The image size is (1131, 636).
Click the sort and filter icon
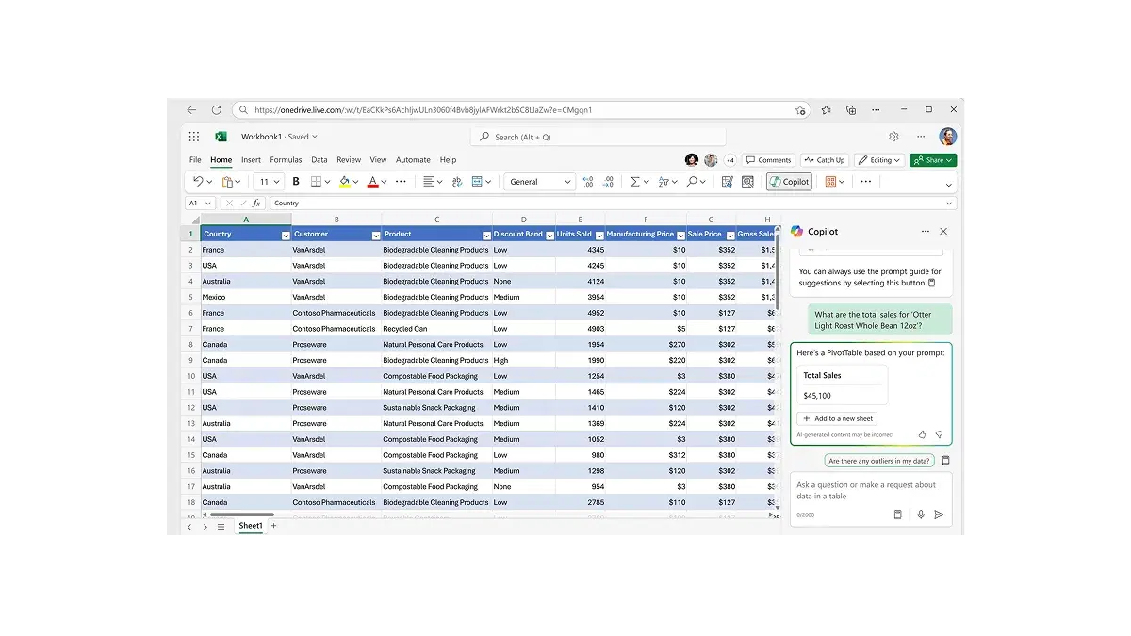pos(664,182)
